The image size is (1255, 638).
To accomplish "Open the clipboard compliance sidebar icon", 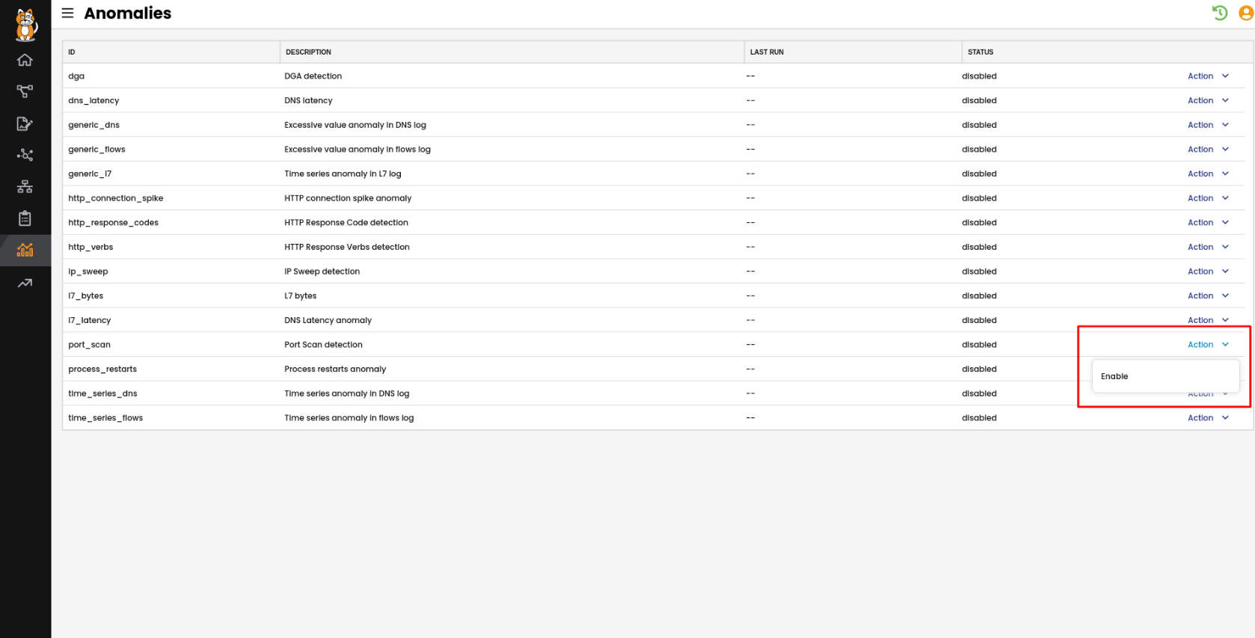I will pos(25,218).
